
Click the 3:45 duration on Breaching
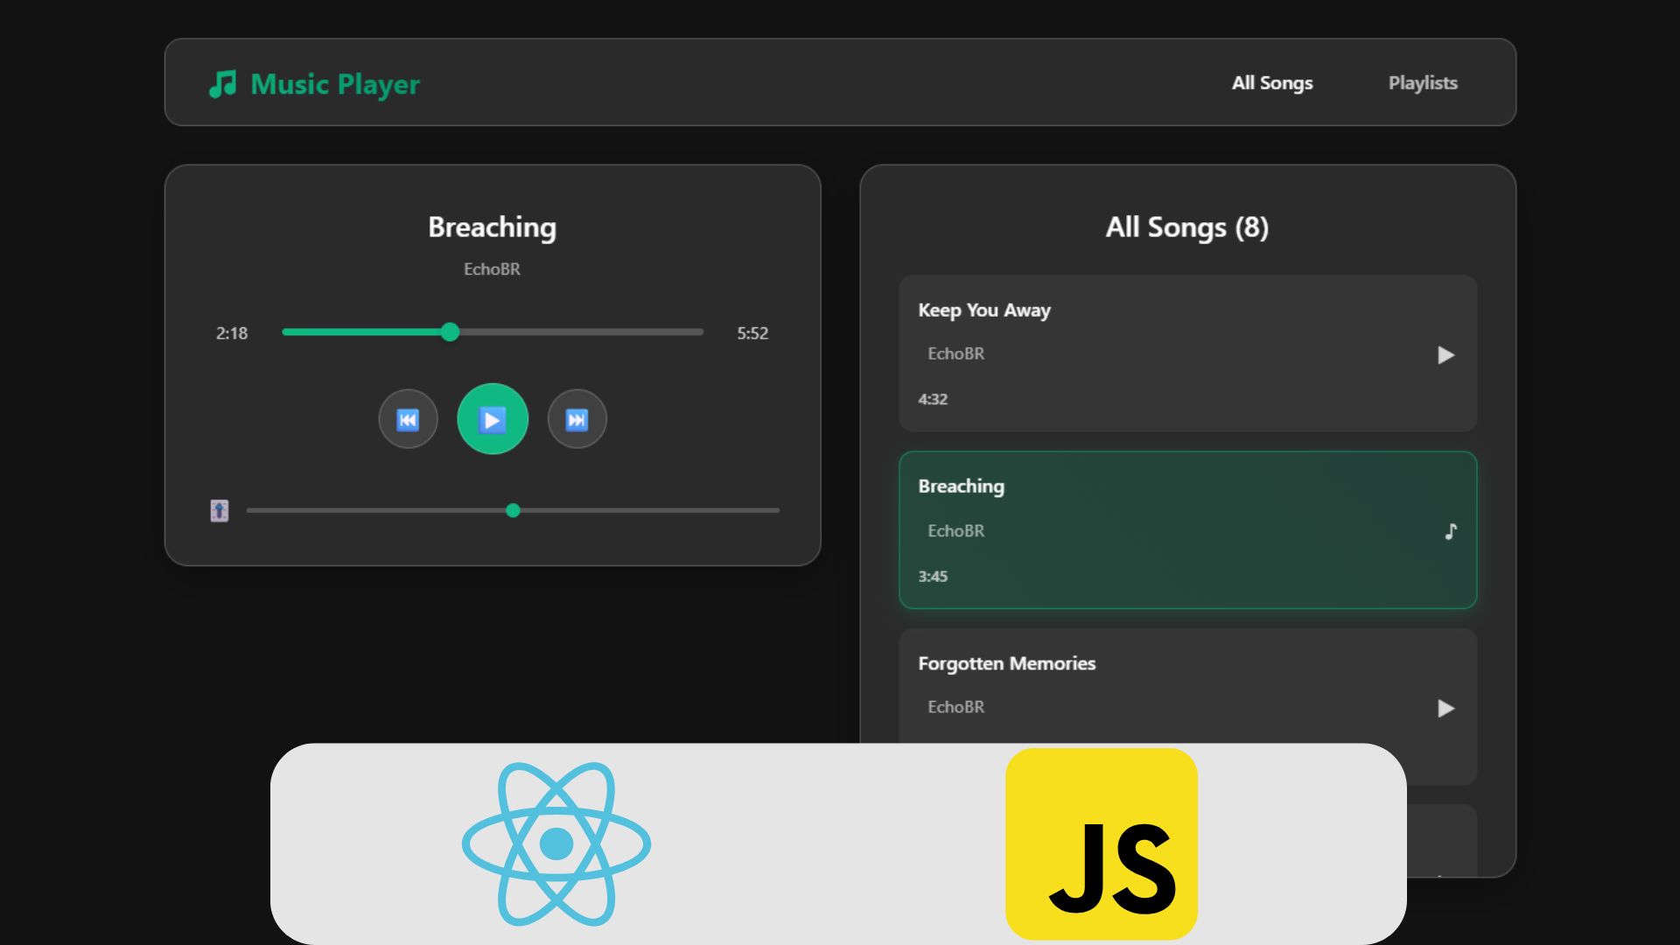pyautogui.click(x=933, y=577)
